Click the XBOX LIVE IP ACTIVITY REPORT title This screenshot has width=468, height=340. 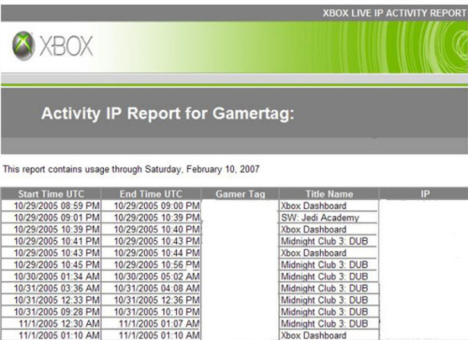pos(394,13)
